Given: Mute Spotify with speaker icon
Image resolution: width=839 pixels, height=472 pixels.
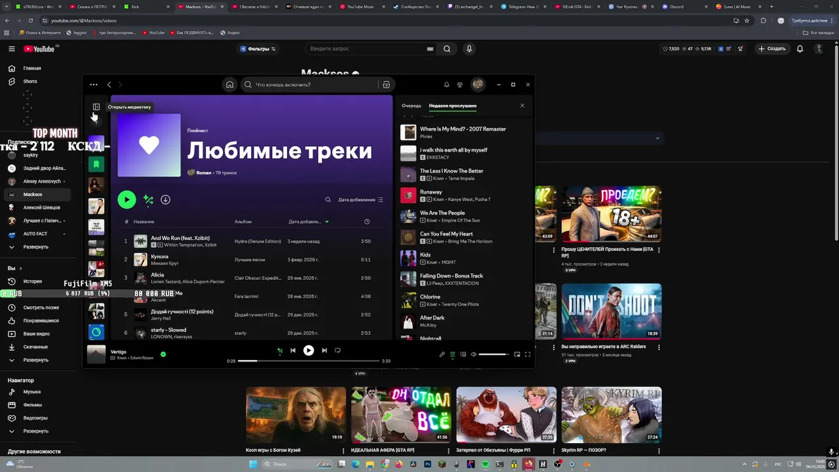Looking at the screenshot, I should (x=473, y=355).
